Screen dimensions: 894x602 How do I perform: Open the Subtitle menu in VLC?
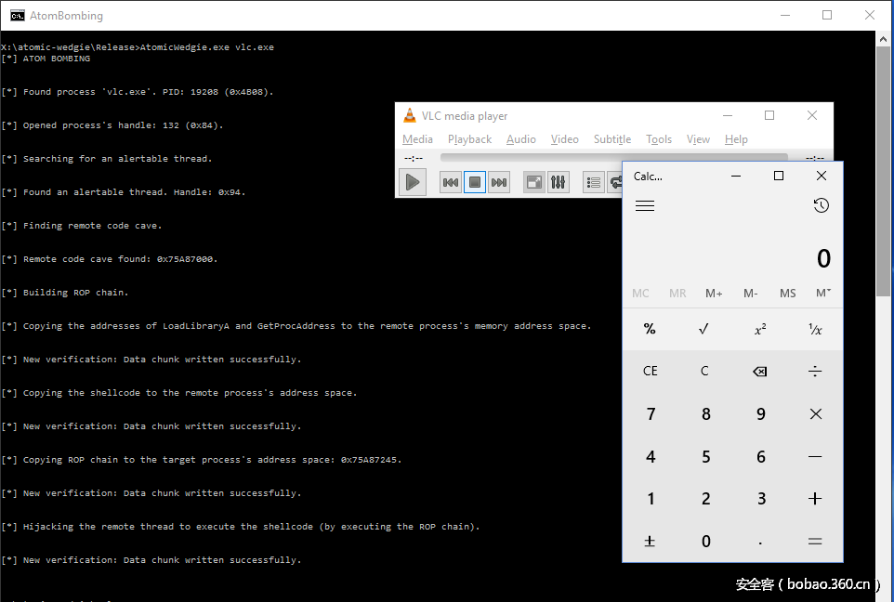point(611,139)
